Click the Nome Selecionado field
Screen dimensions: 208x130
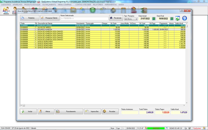point(84,18)
